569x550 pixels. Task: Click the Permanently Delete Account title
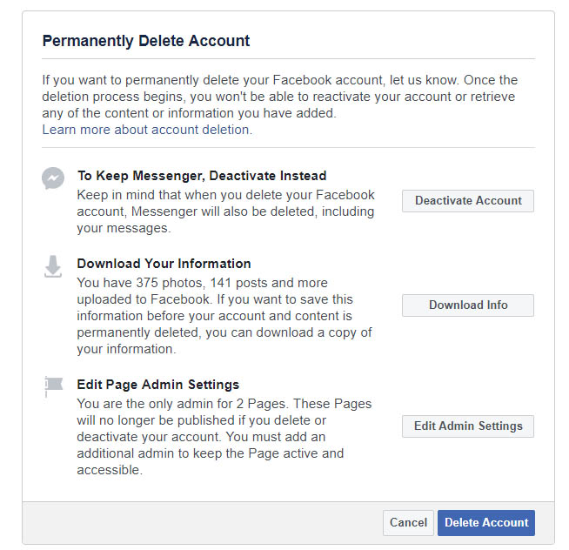[146, 41]
